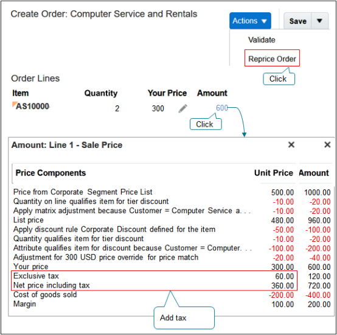Open the 600 amount link
The image size is (337, 335).
click(222, 108)
